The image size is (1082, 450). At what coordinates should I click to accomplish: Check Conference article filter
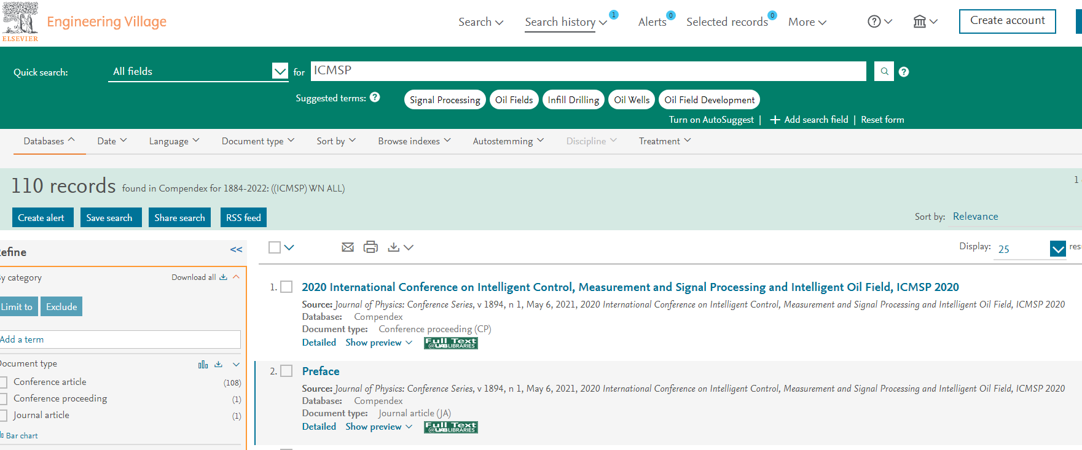3,382
